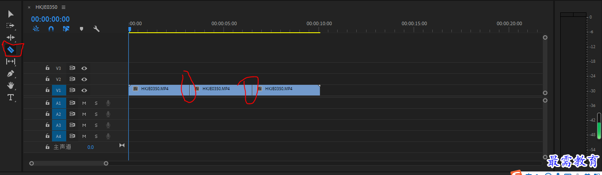Mute audio track A1
This screenshot has width=602, height=175.
pyautogui.click(x=84, y=103)
